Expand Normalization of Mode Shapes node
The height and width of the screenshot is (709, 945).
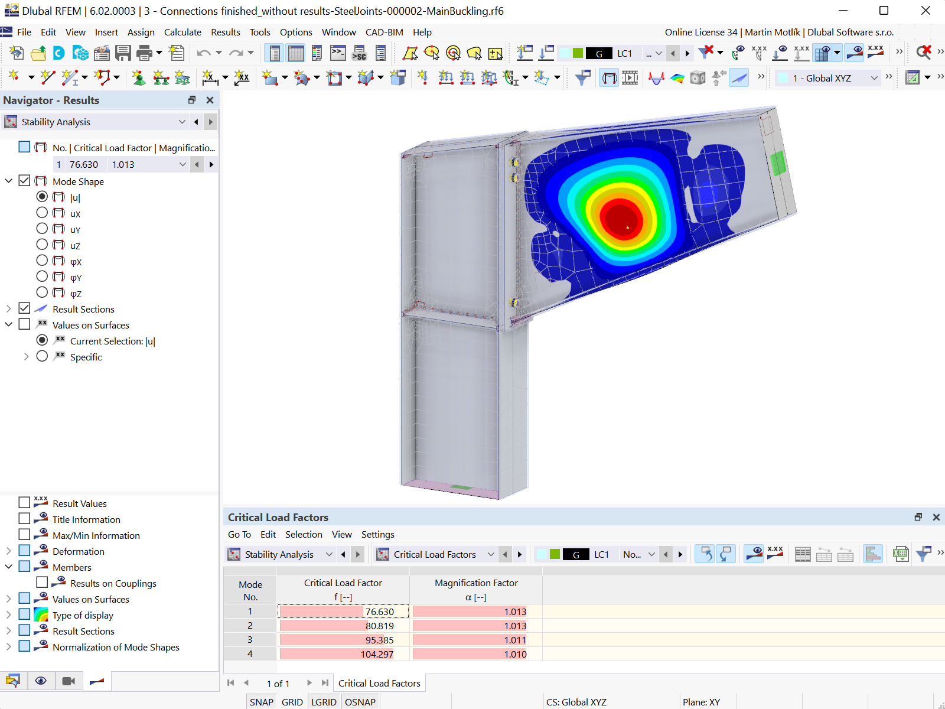[8, 646]
